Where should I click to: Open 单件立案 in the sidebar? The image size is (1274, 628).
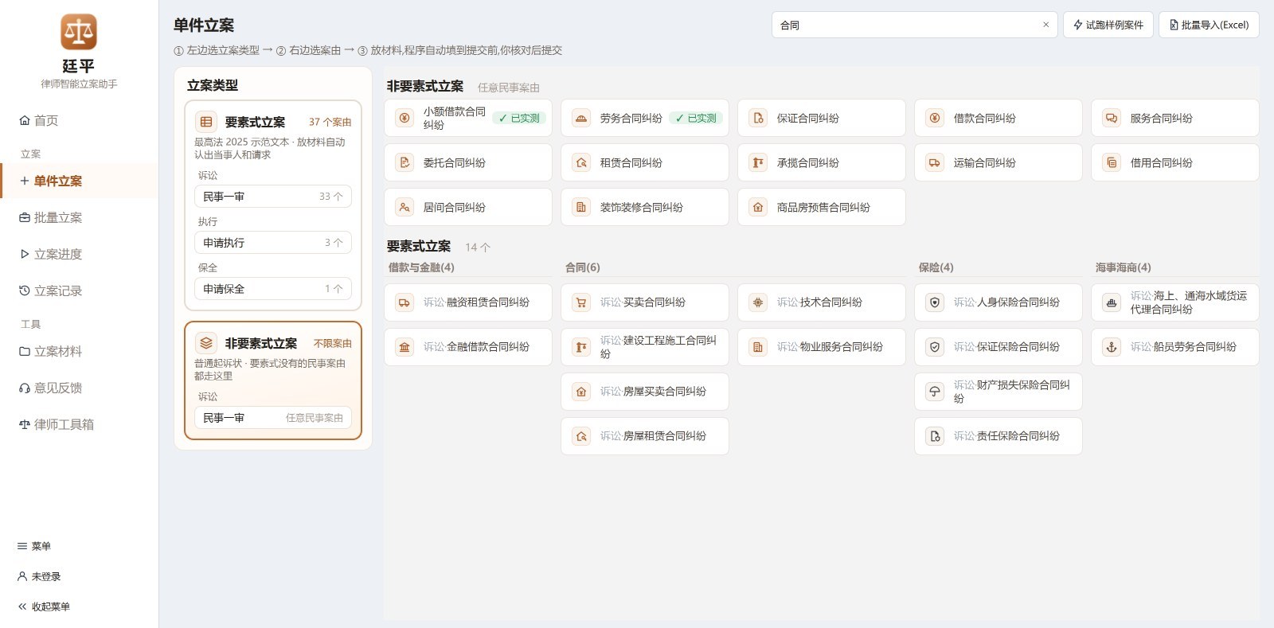coord(80,181)
